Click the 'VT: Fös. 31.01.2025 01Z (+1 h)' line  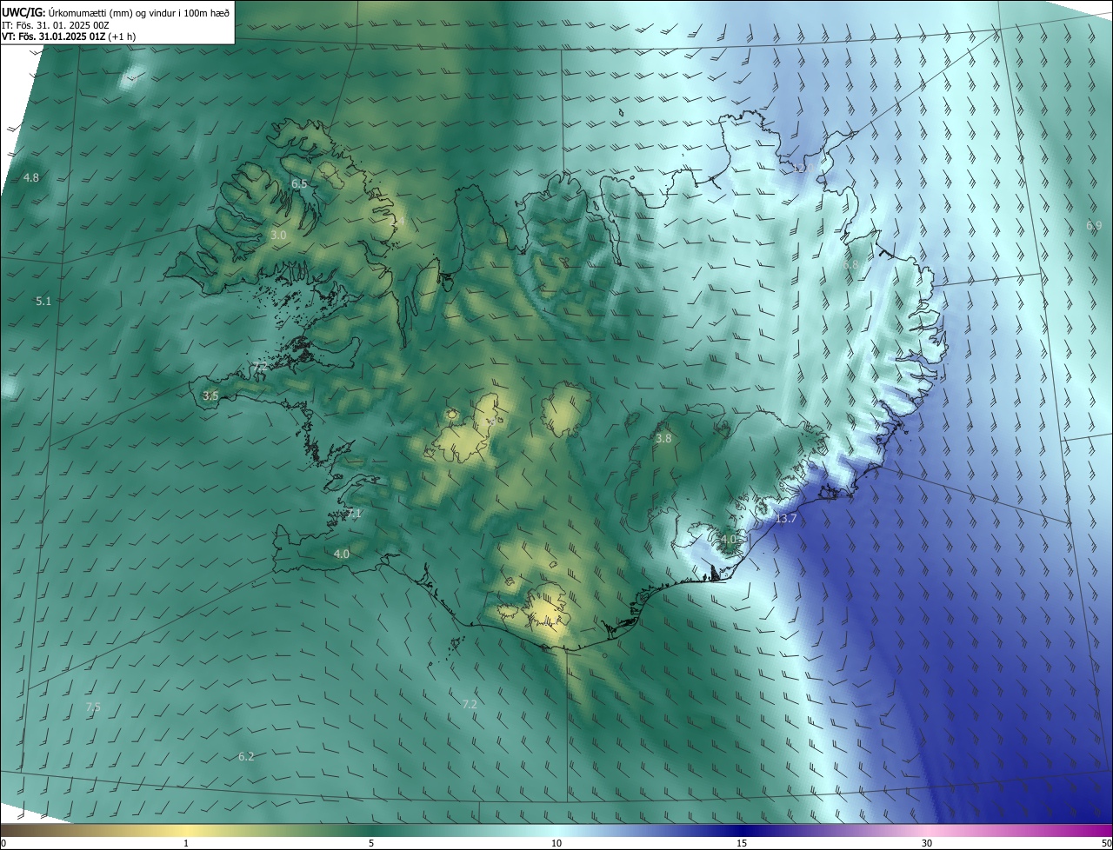69,37
